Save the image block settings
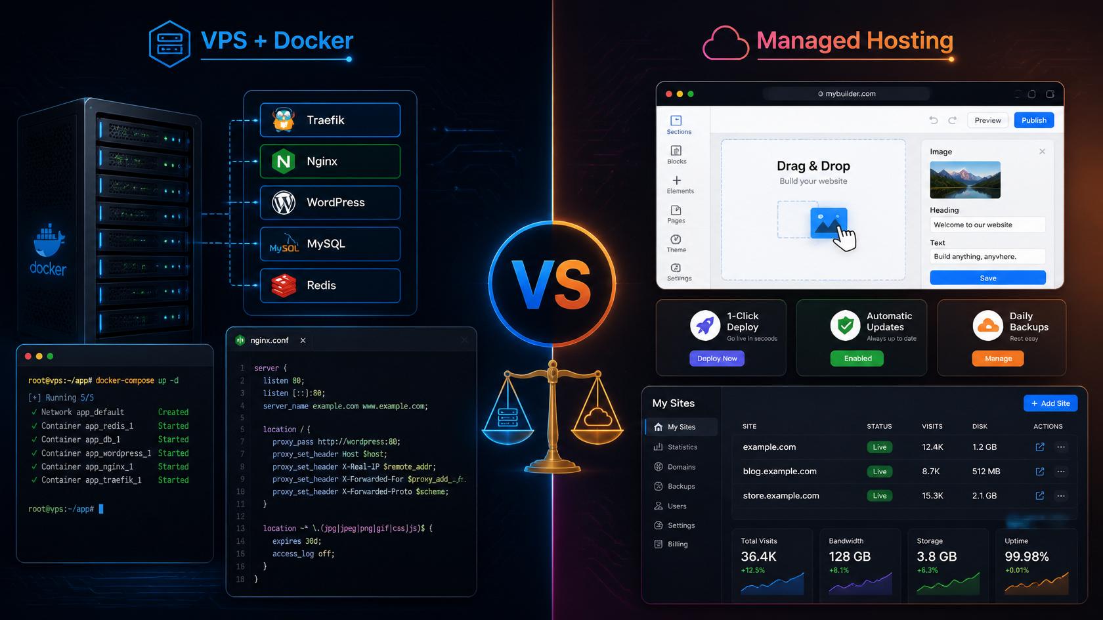The height and width of the screenshot is (620, 1103). pos(988,278)
